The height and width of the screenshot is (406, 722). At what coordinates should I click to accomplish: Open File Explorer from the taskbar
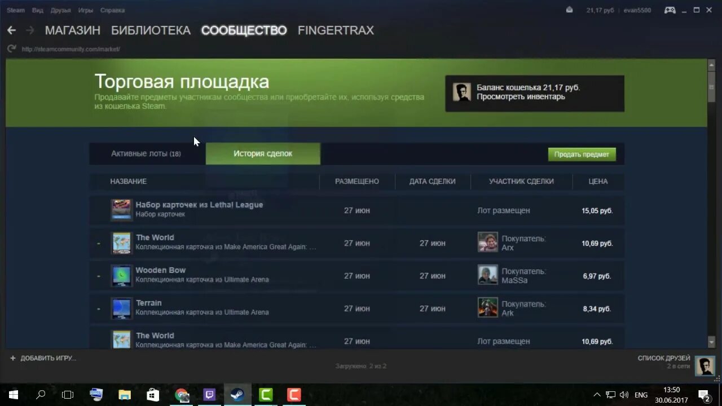tap(125, 395)
